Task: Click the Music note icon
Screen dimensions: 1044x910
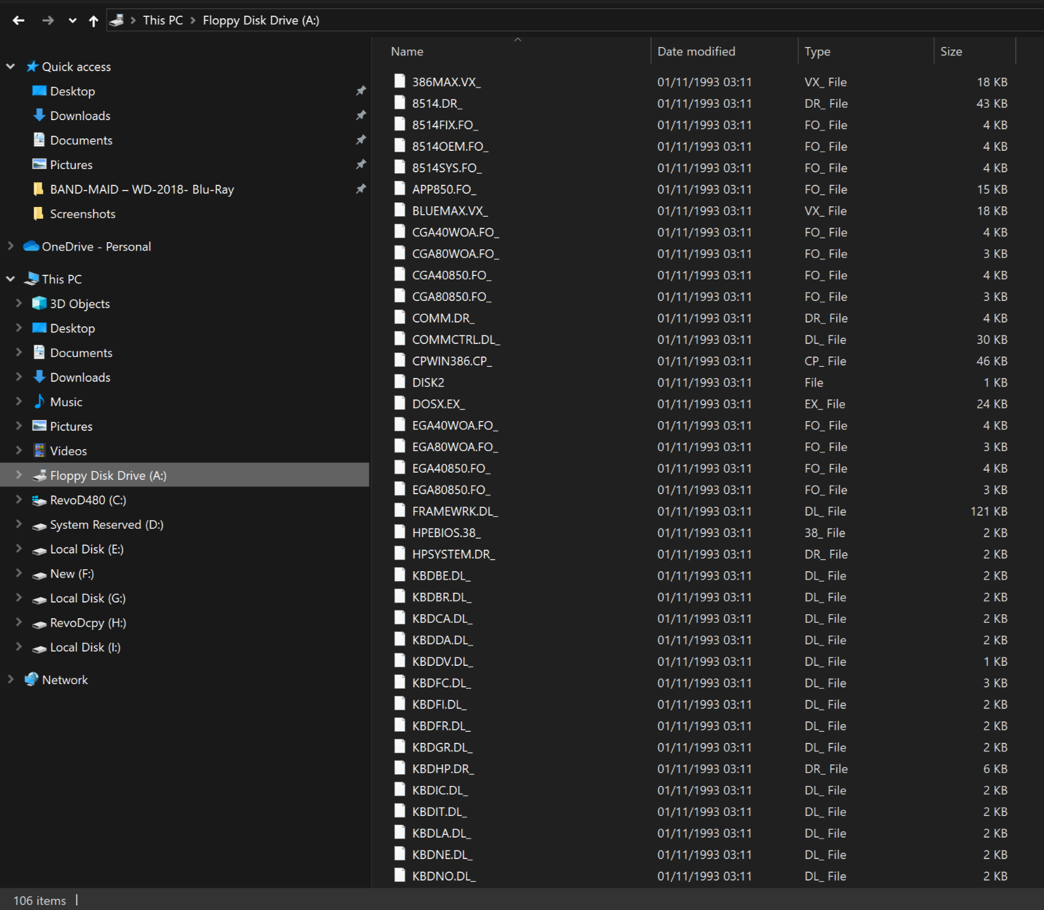Action: click(x=39, y=401)
